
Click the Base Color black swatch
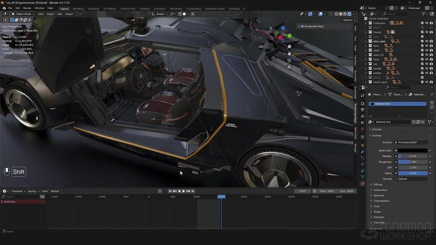413,150
